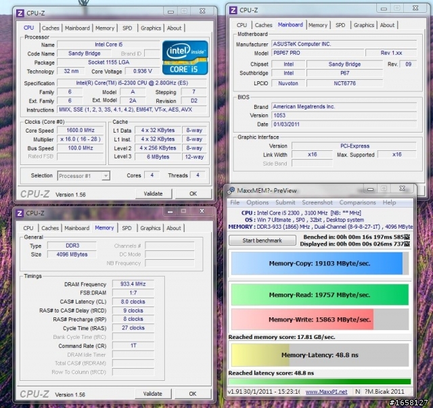This screenshot has width=433, height=408.
Task: Click the Manufacturer ASUSTeK Computer INC. value
Action: pyautogui.click(x=344, y=44)
